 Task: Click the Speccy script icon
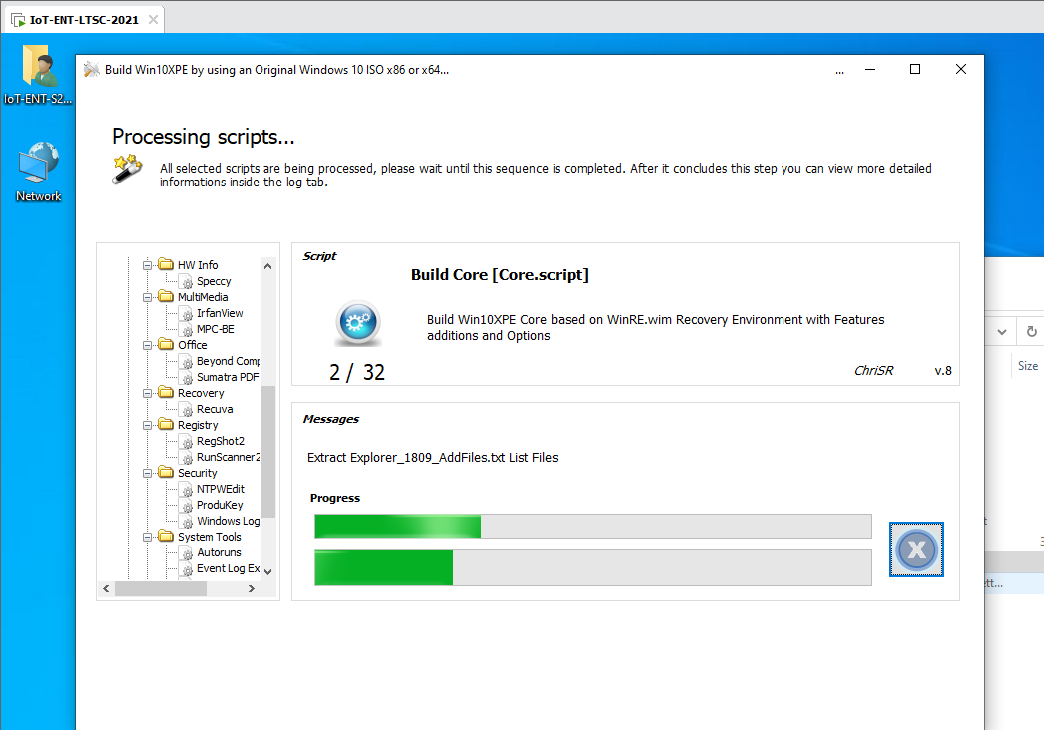(x=187, y=283)
